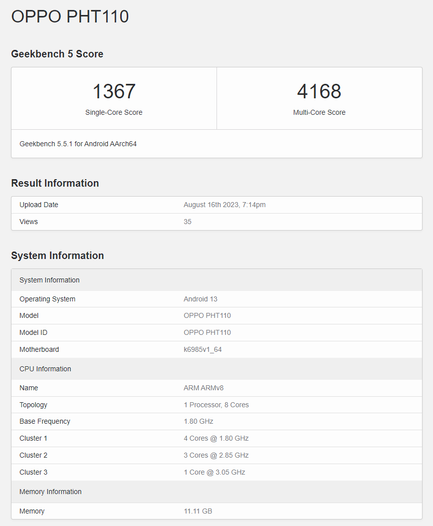
Task: Click the Result Information heading
Action: click(x=55, y=183)
